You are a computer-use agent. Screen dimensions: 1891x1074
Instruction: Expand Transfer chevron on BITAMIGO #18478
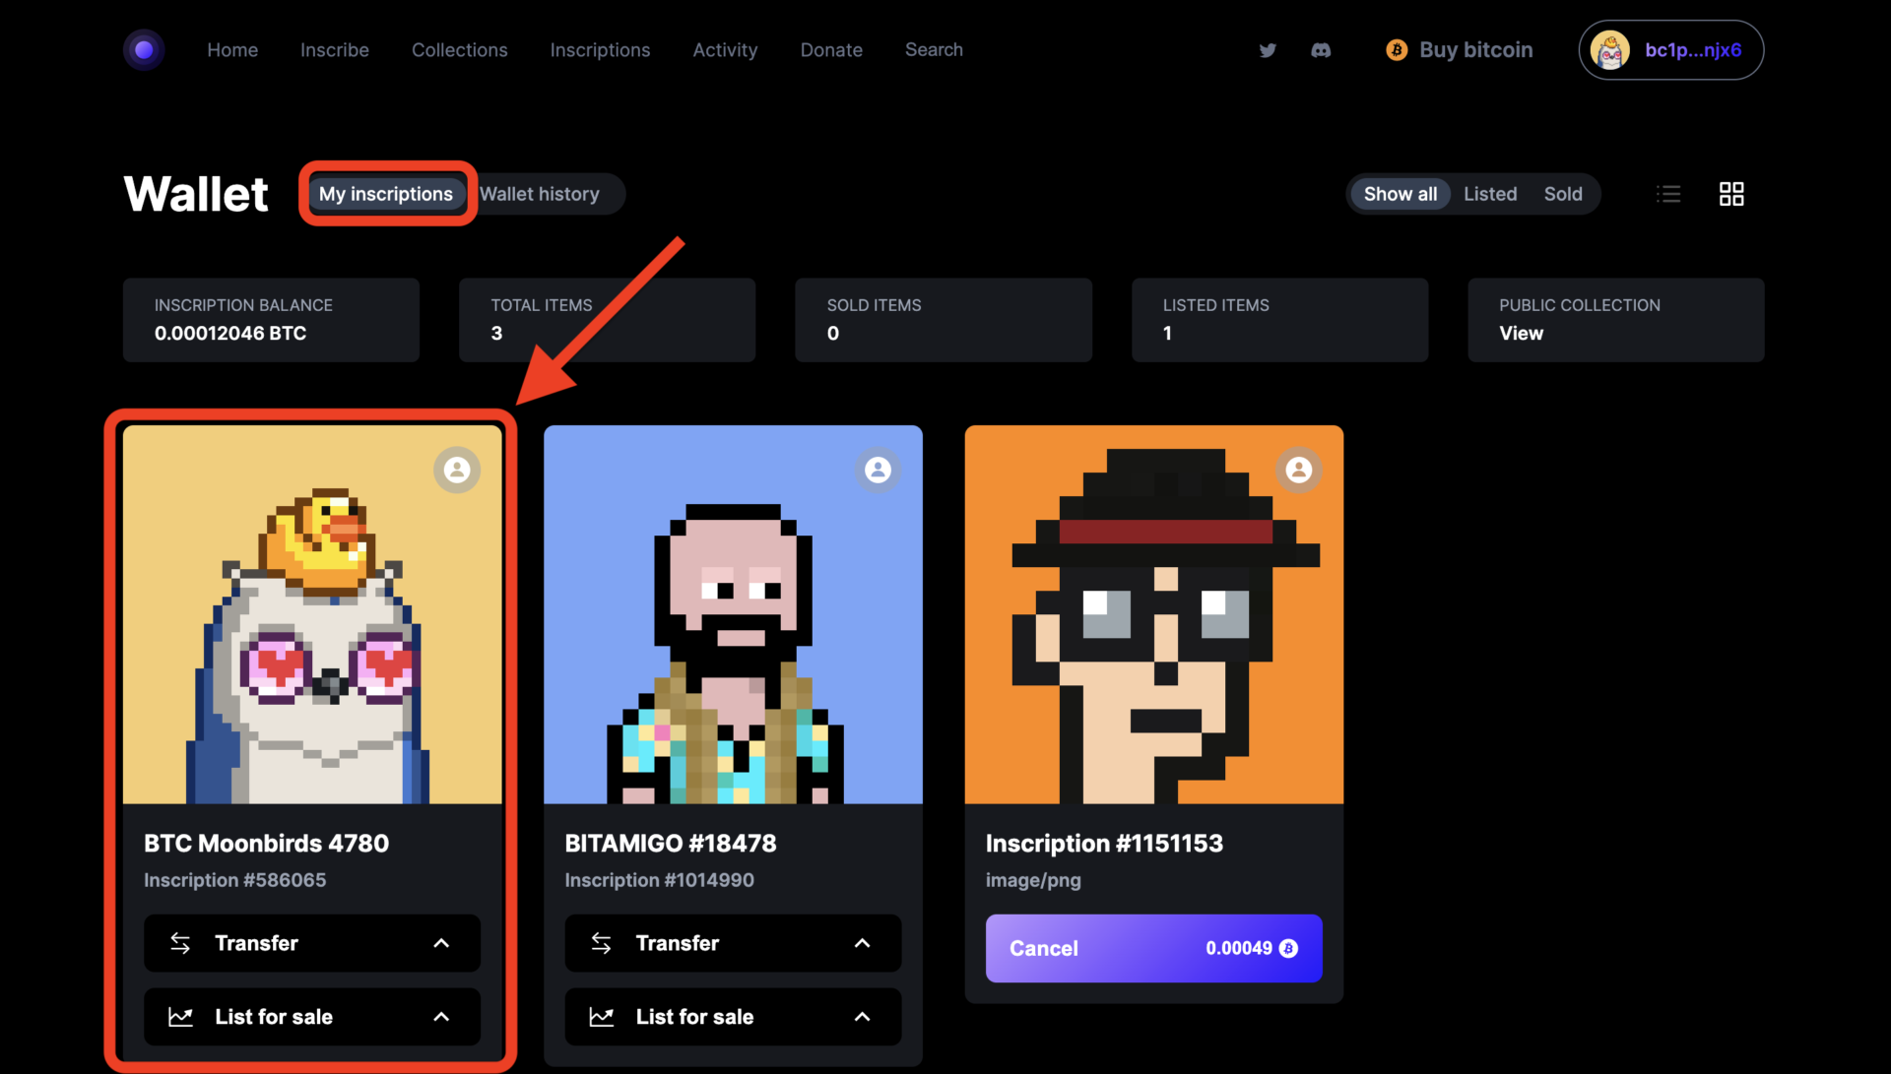click(x=862, y=943)
